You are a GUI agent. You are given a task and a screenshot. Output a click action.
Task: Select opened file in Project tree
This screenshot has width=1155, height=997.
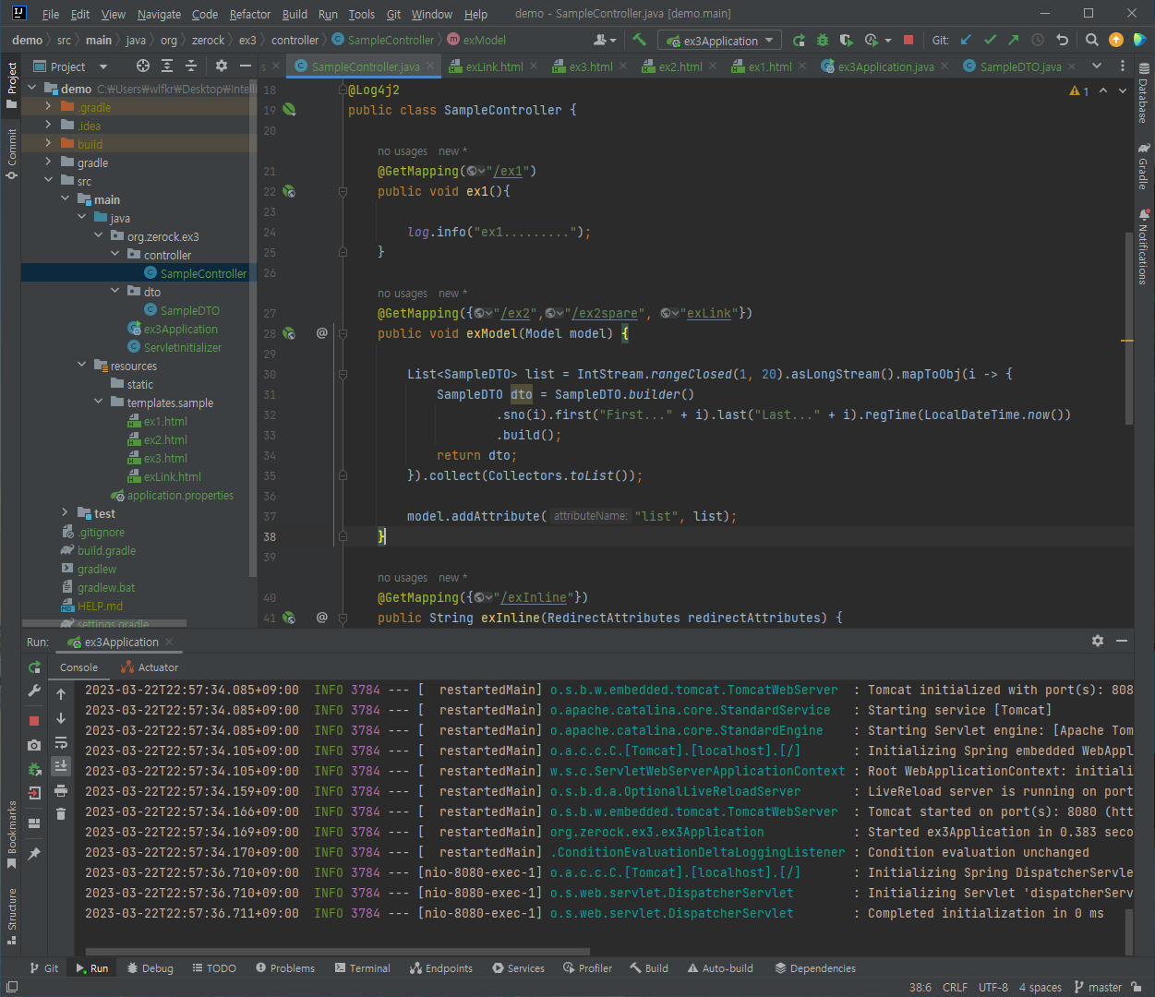click(142, 66)
